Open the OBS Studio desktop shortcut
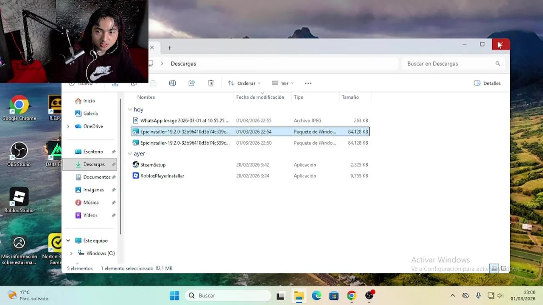This screenshot has height=305, width=543. click(19, 154)
